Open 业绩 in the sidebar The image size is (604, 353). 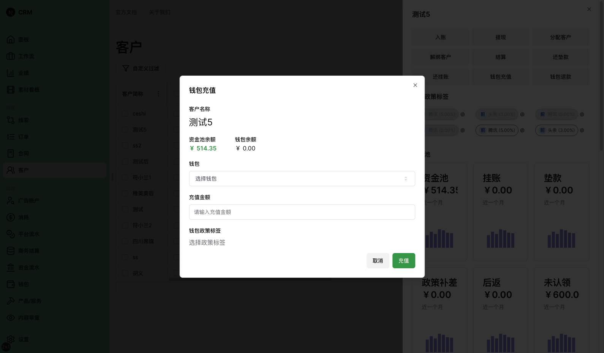pos(55,73)
